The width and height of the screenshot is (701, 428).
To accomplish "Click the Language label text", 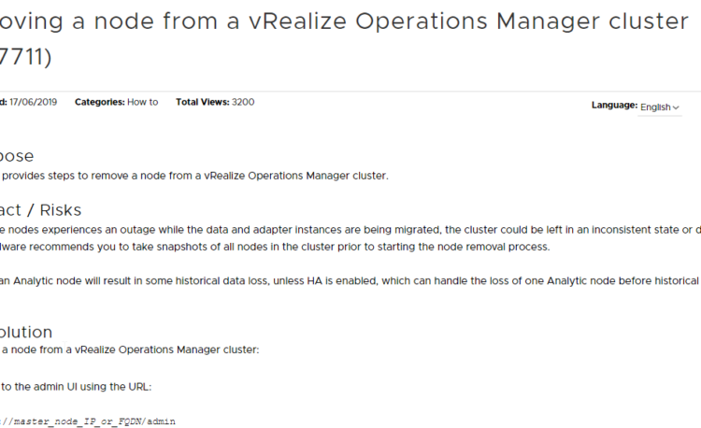I will [x=614, y=105].
